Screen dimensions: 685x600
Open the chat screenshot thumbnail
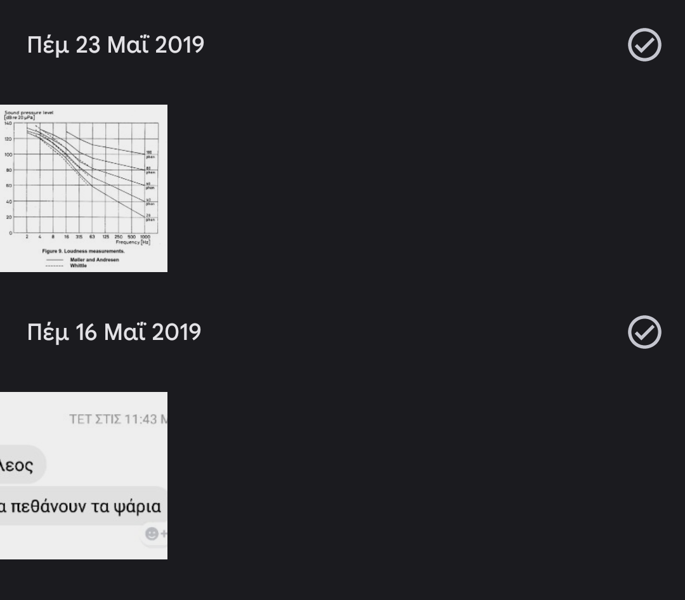[84, 475]
